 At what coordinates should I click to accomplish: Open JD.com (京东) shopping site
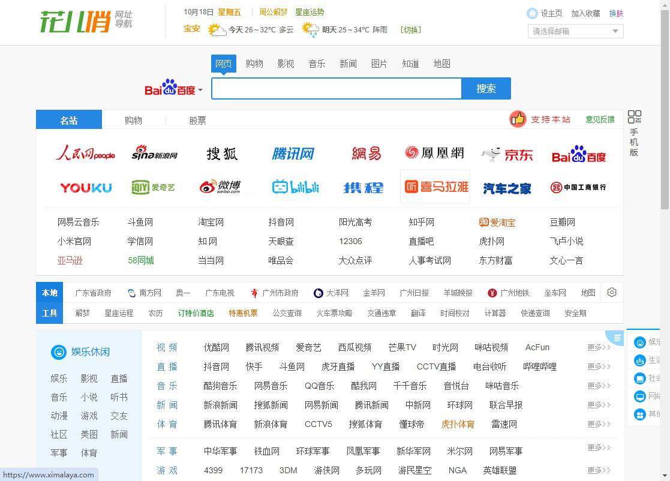(507, 154)
